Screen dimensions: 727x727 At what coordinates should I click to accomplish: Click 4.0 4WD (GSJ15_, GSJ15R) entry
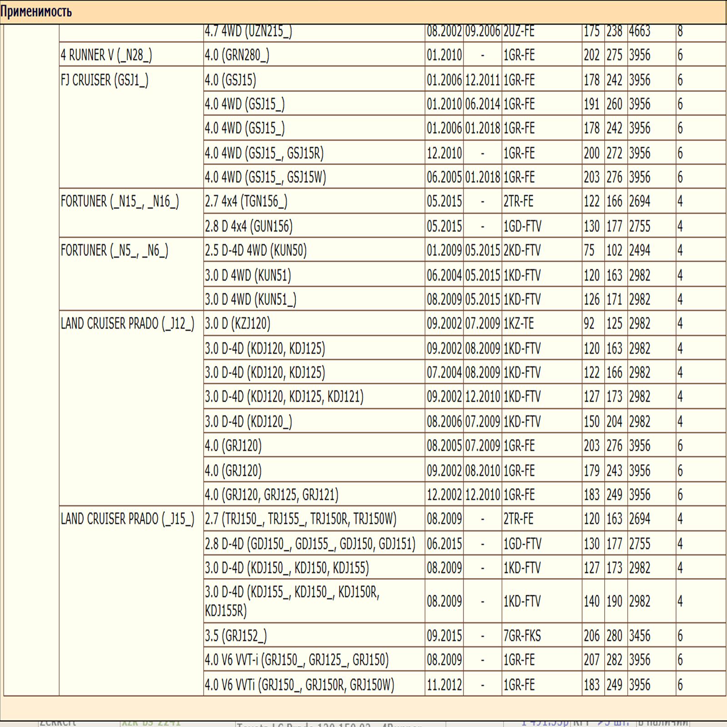coord(264,153)
